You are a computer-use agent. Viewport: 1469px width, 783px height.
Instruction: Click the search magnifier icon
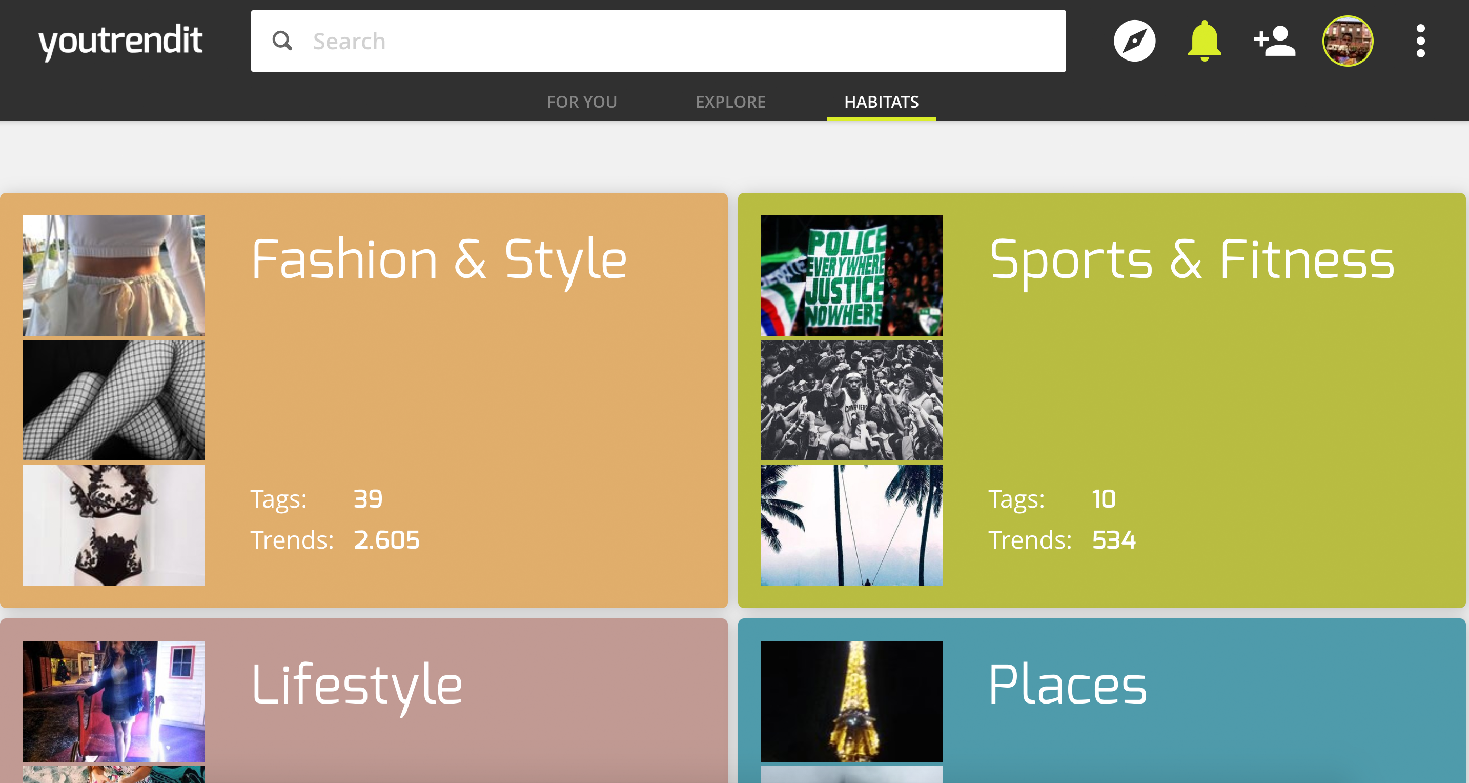coord(282,41)
